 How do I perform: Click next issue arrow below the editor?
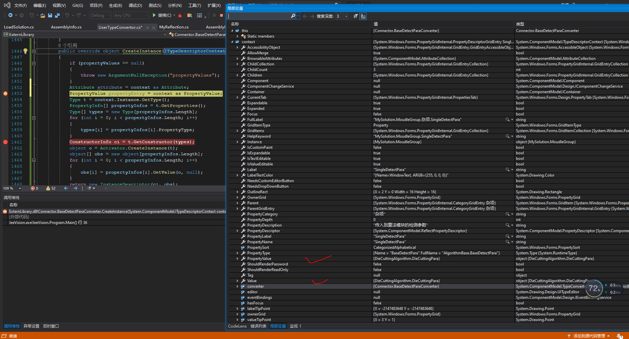[76, 188]
